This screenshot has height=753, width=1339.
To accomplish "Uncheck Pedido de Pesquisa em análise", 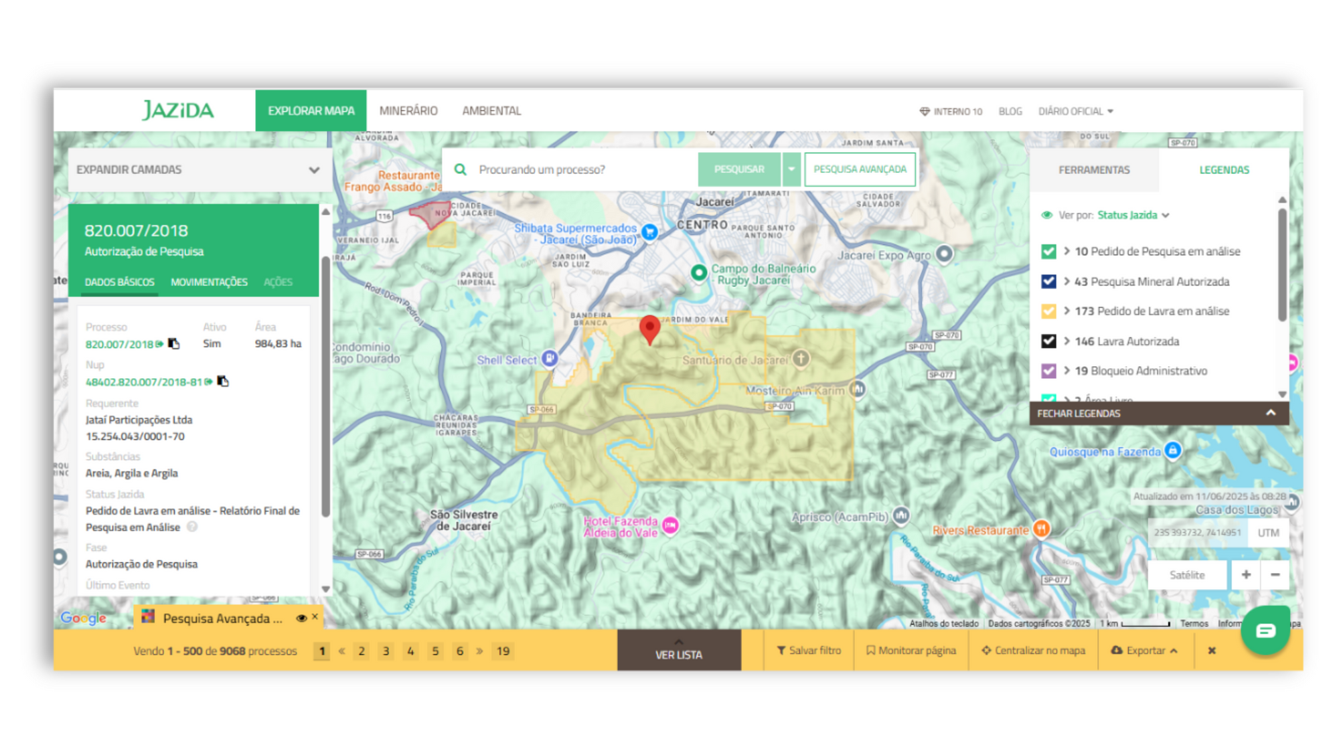I will click(x=1048, y=252).
